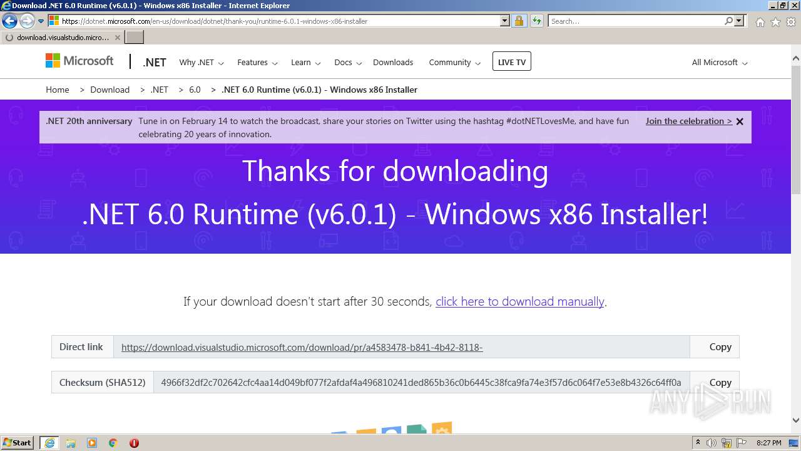Click the magnifier search icon in search box
Screen dimensions: 801x451
coord(728,21)
